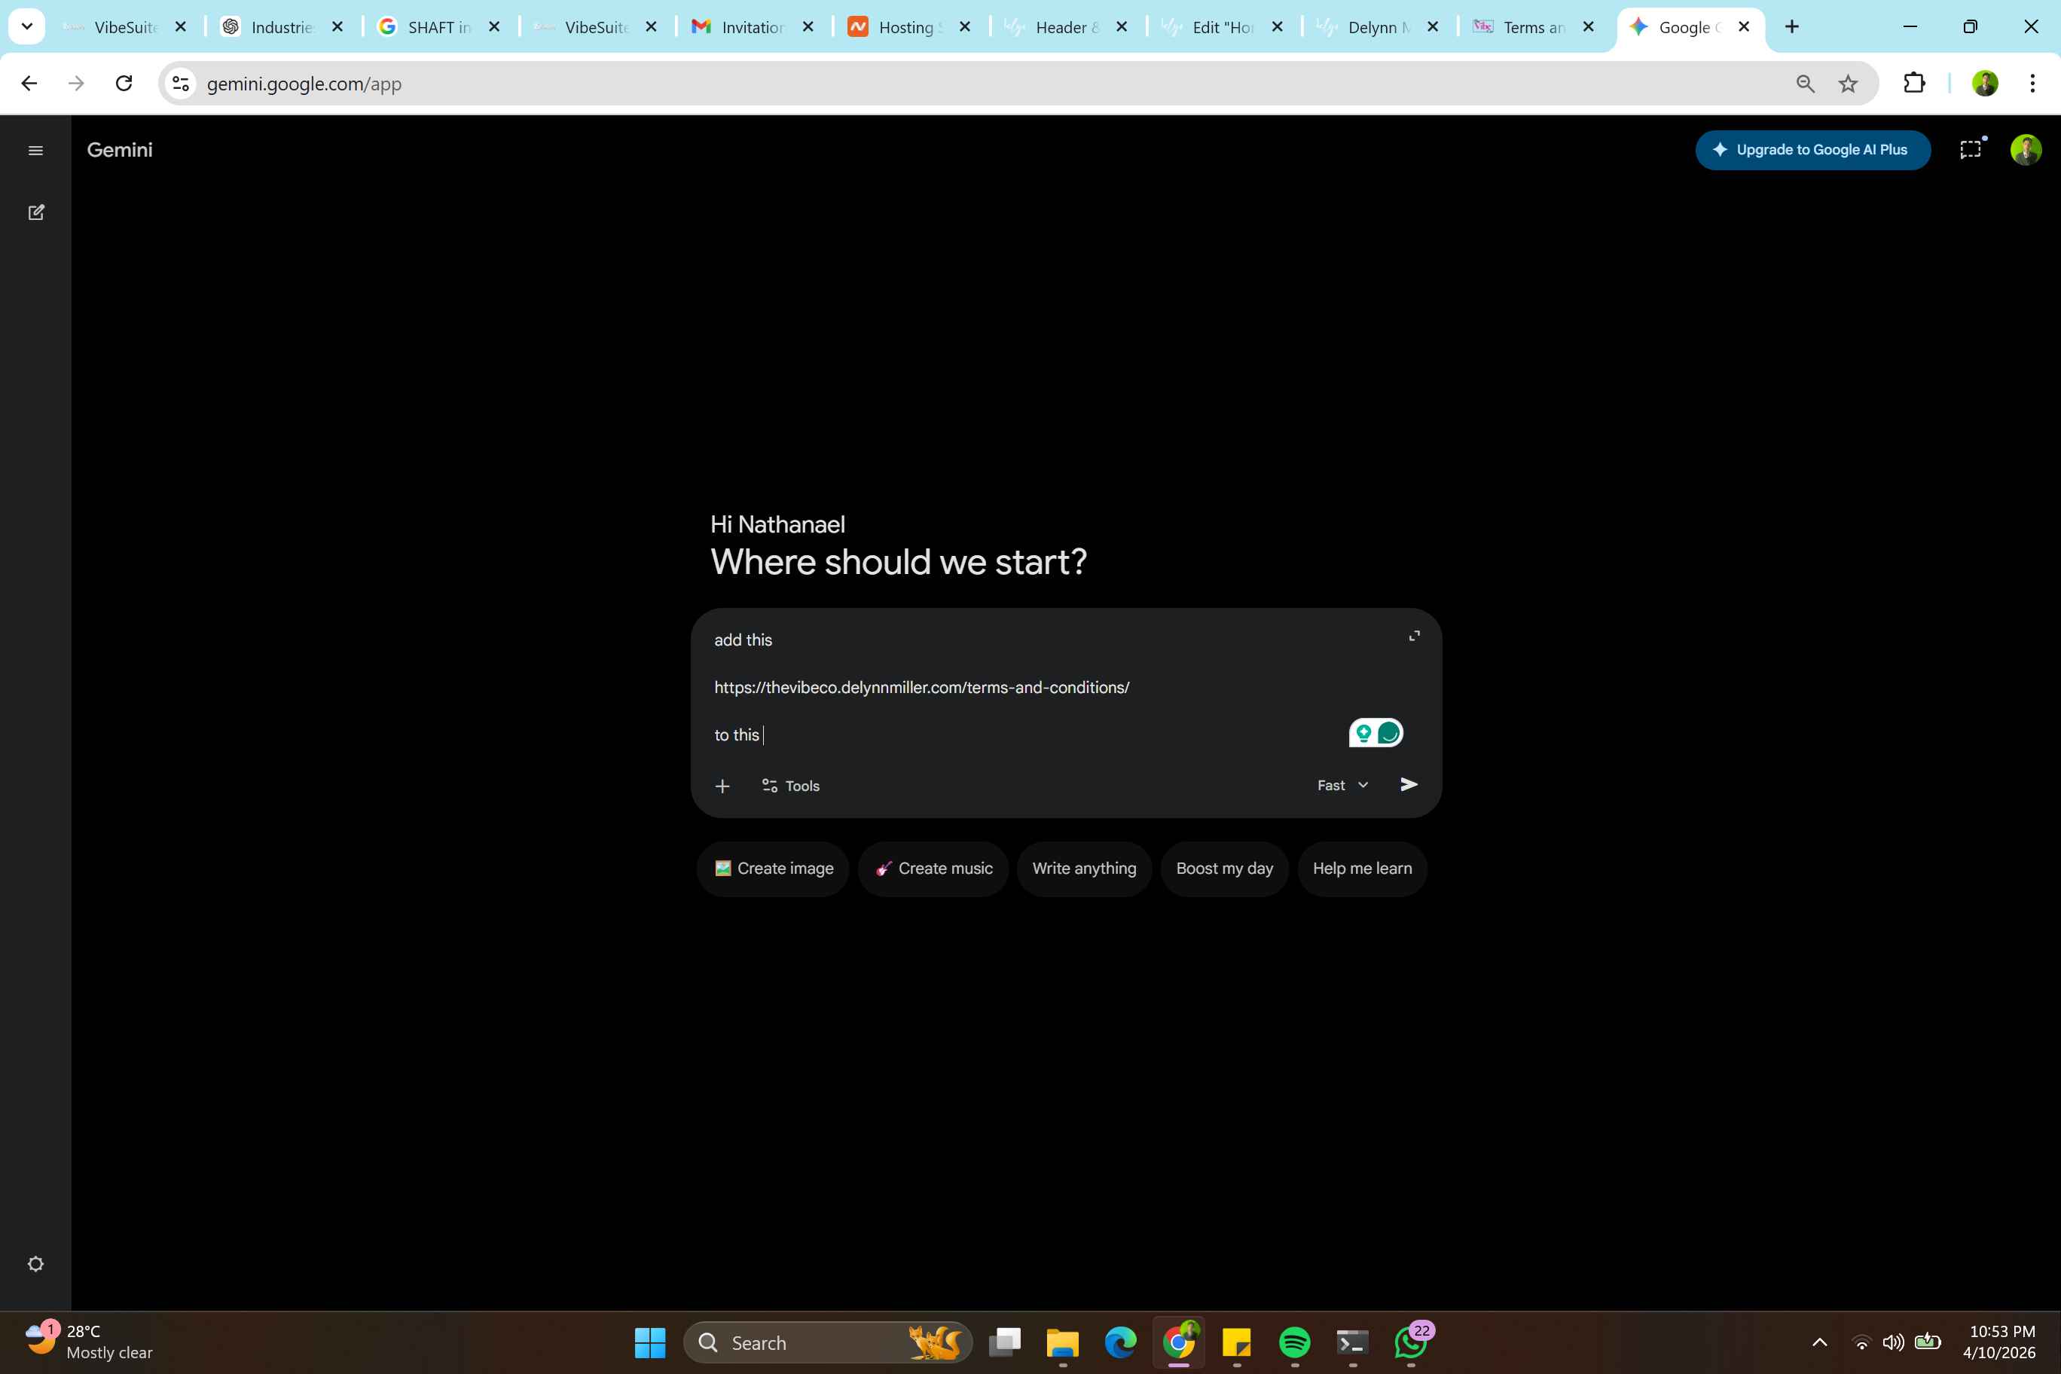
Task: Click the Boost my day chip
Action: click(1224, 869)
